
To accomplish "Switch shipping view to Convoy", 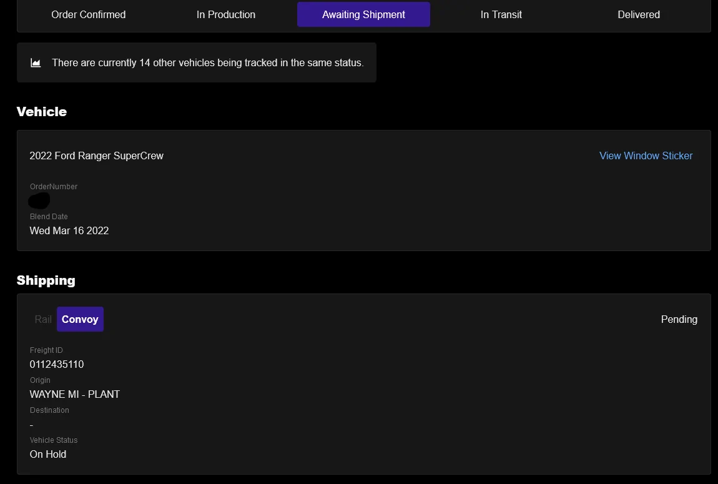I will (x=80, y=319).
